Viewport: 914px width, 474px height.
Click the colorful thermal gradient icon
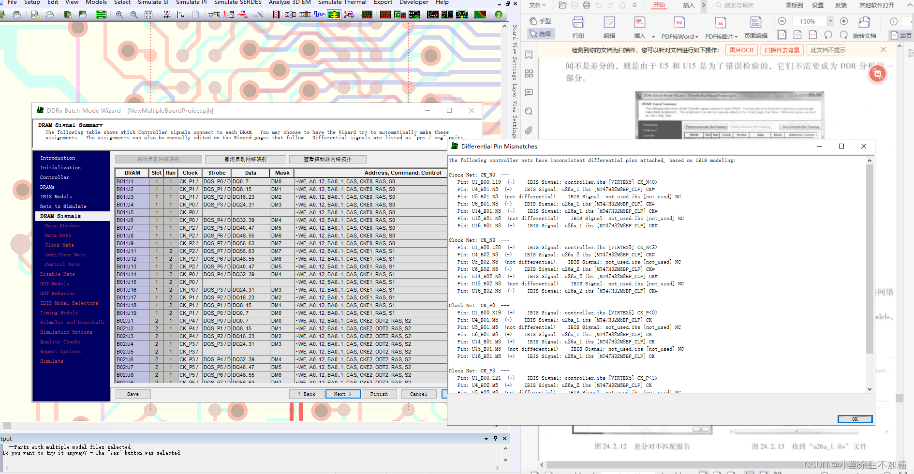coord(480,15)
